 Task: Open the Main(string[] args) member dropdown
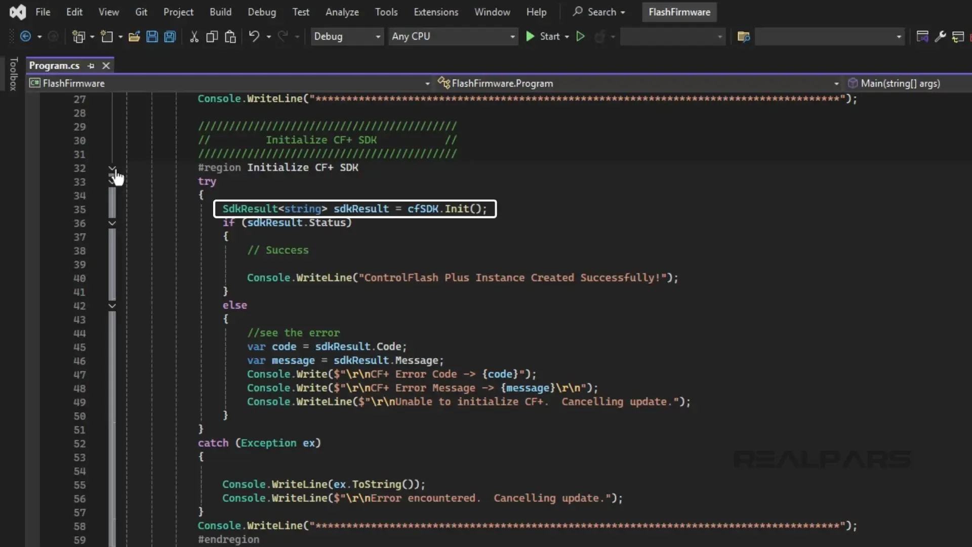click(x=909, y=83)
